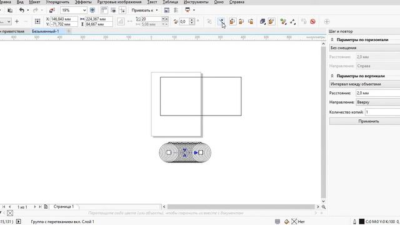Collapse 'Параметры по горизонтали' section
400x225 pixels.
click(332, 40)
